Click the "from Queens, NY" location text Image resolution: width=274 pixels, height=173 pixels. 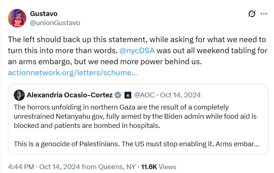(x=112, y=167)
